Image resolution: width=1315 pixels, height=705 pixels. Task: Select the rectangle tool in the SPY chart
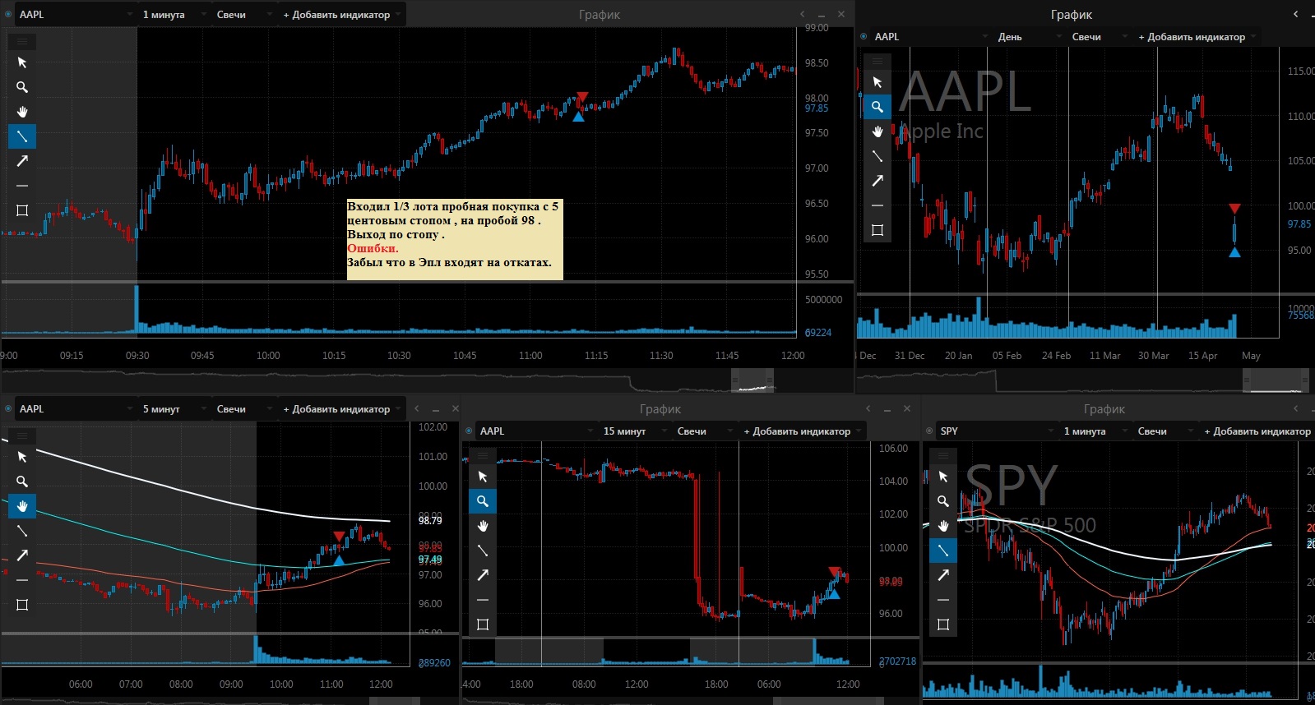(x=943, y=624)
